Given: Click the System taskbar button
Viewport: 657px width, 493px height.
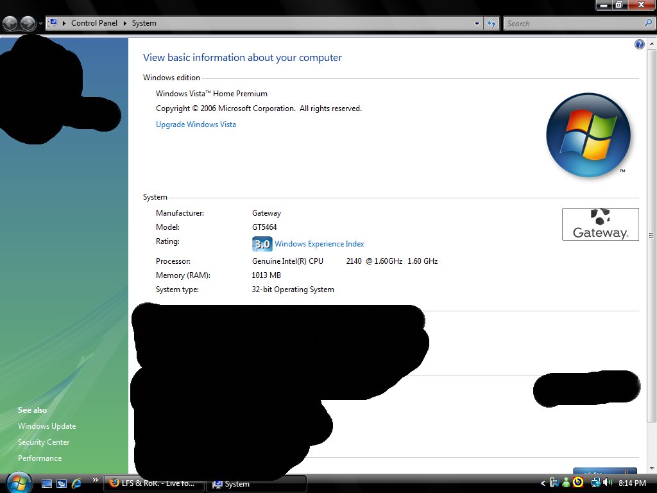Looking at the screenshot, I should pyautogui.click(x=257, y=484).
